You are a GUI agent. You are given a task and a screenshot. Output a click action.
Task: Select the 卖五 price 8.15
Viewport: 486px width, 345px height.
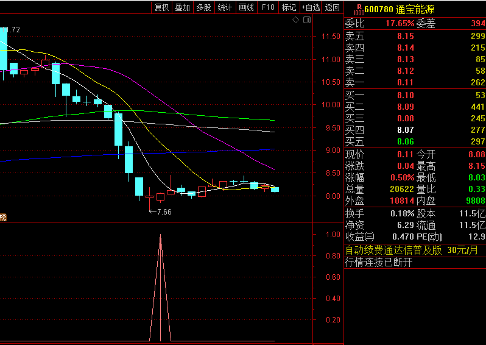point(406,36)
